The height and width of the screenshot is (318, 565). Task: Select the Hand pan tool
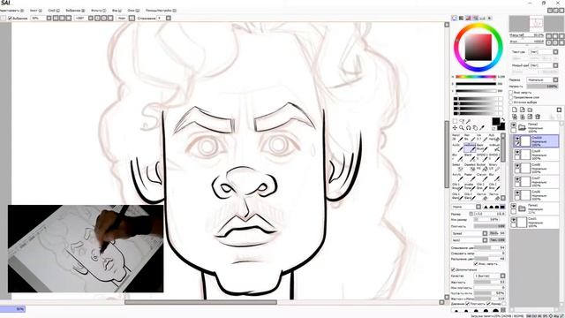(475, 128)
